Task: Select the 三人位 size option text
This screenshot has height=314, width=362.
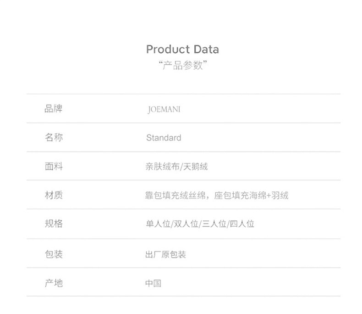Action: pyautogui.click(x=214, y=224)
